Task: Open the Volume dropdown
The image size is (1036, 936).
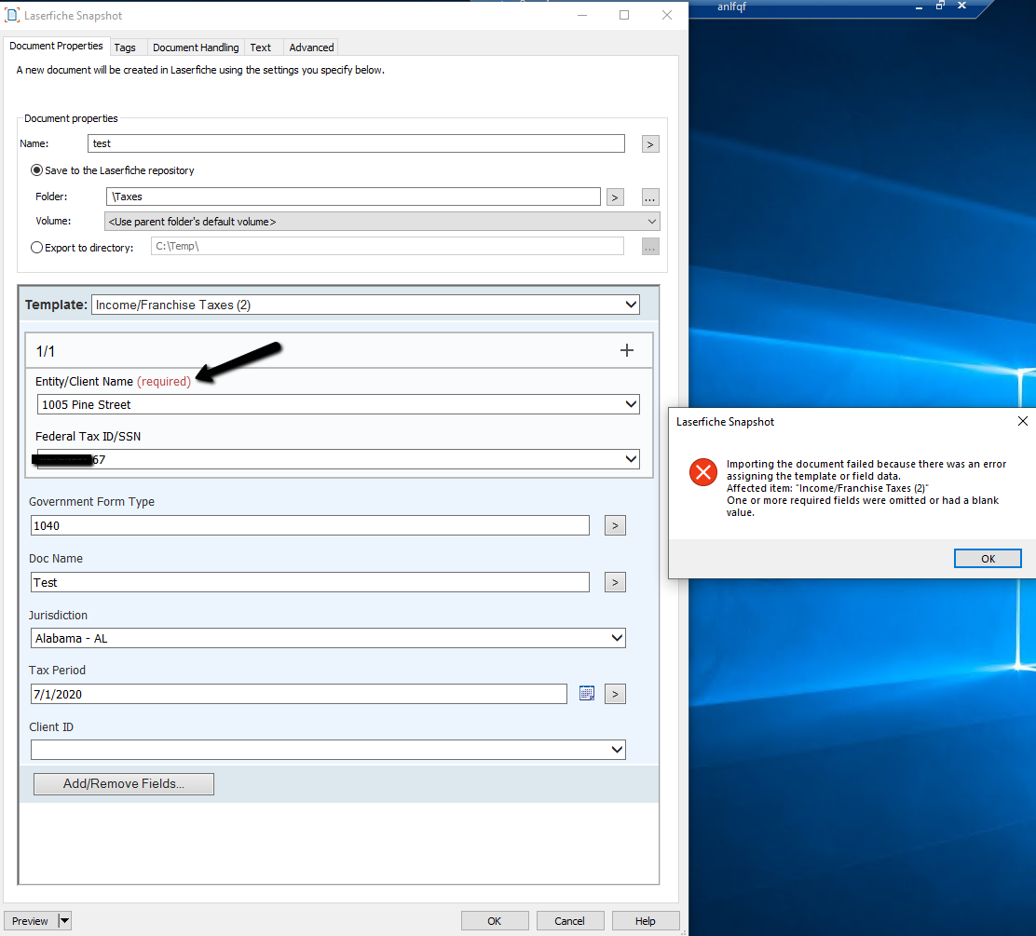Action: click(382, 222)
